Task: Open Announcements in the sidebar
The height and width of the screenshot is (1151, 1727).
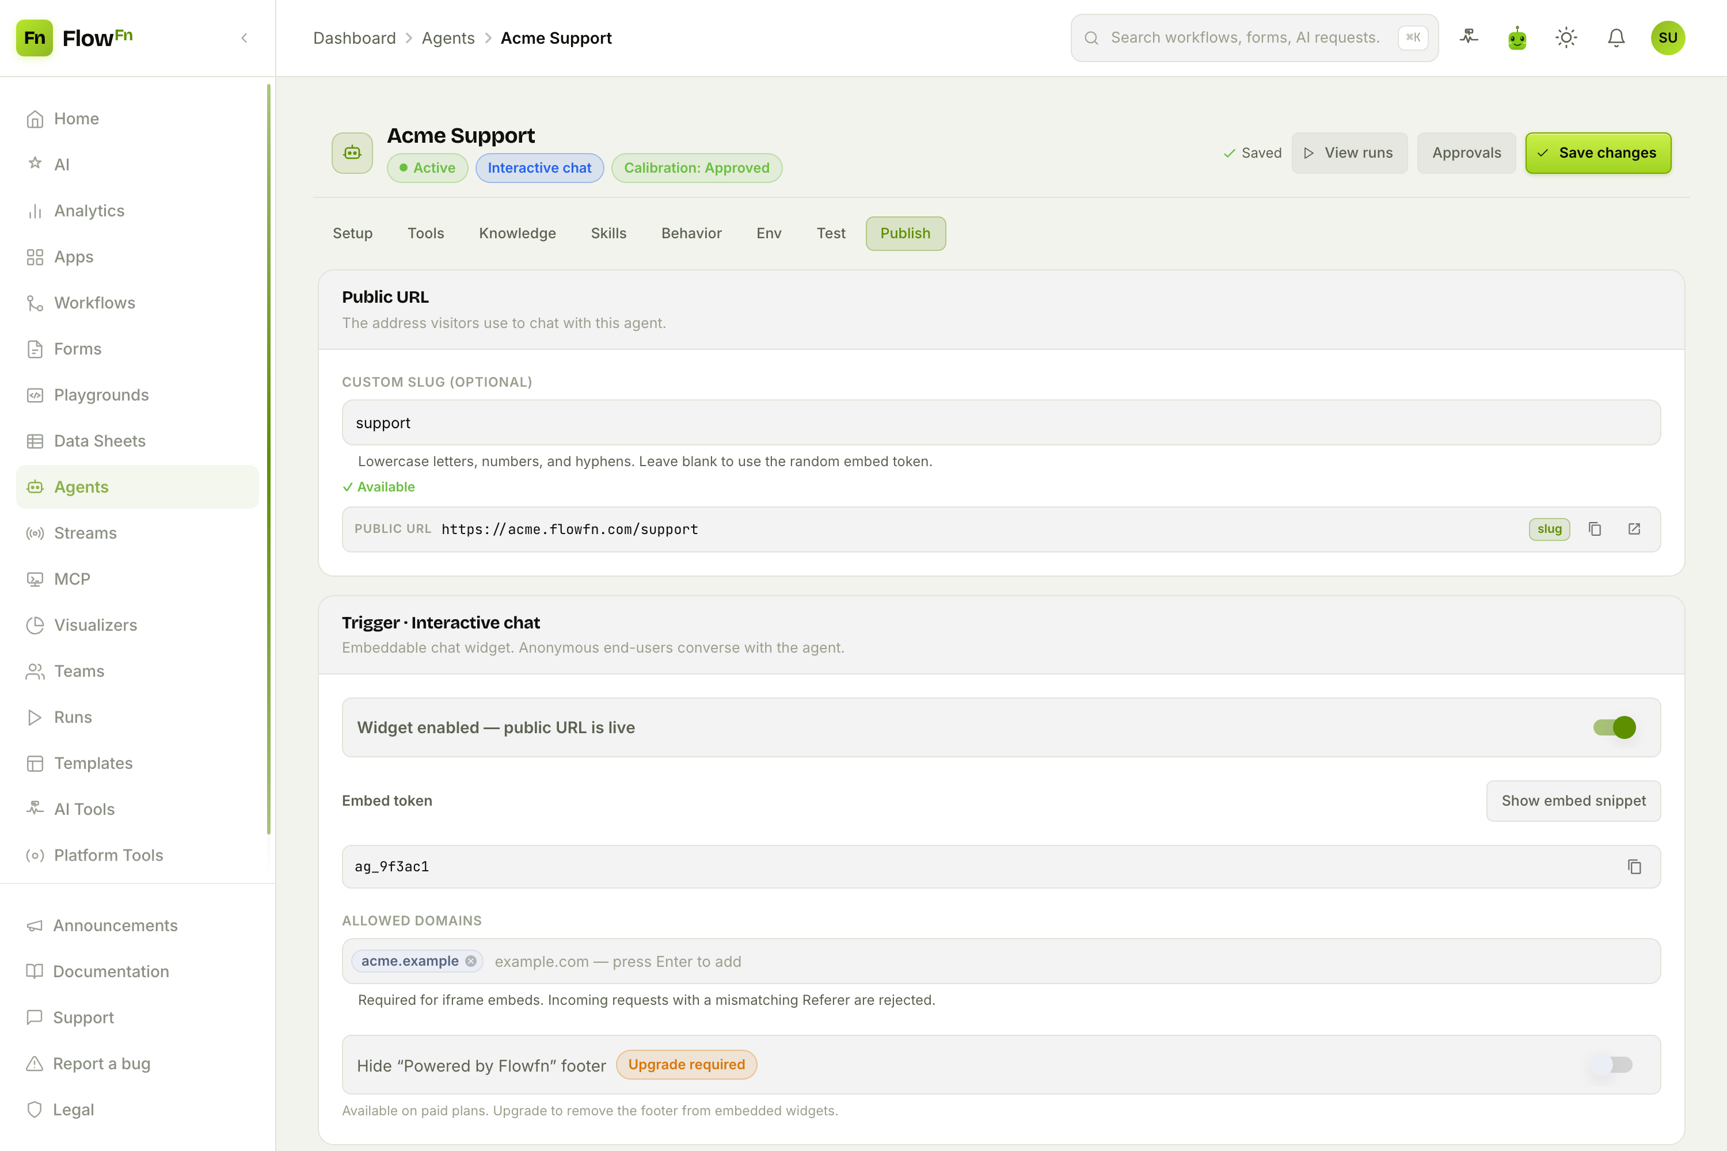Action: point(138,925)
